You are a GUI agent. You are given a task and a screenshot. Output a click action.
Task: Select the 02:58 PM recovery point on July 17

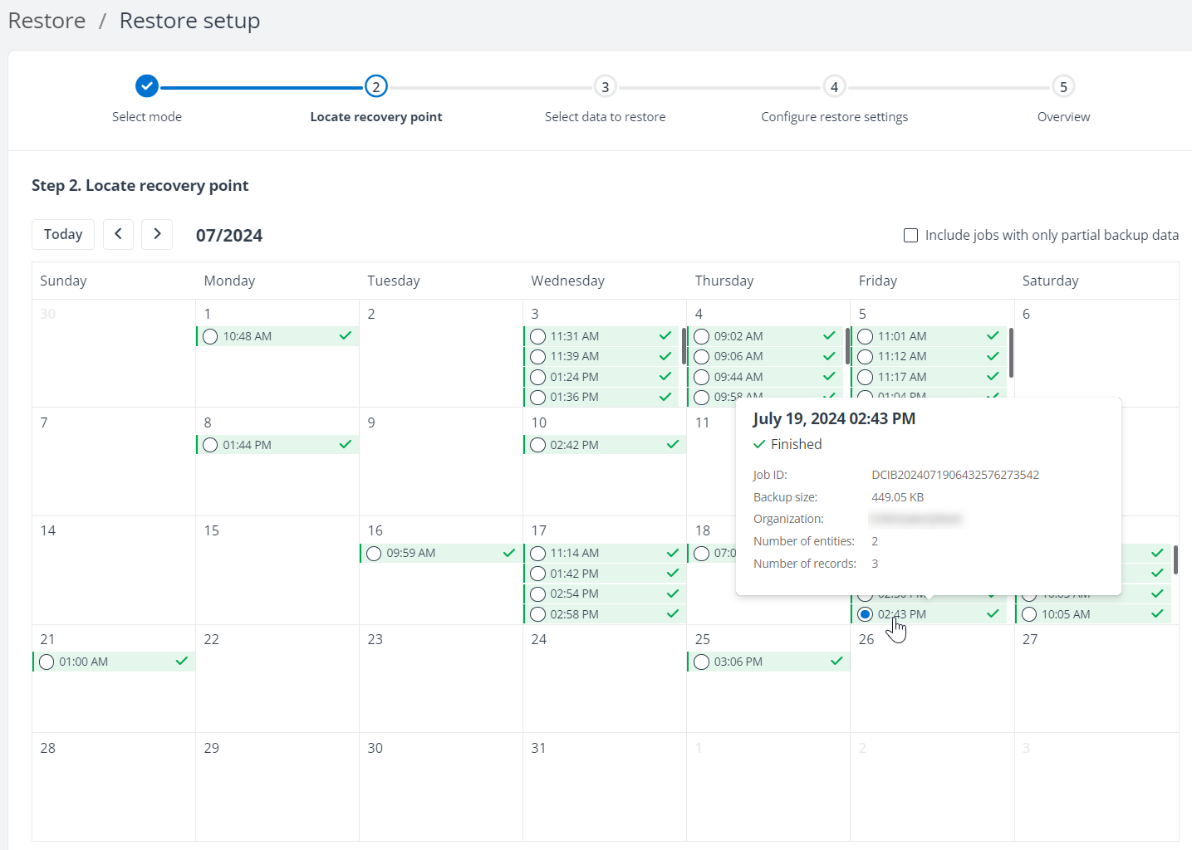pyautogui.click(x=537, y=613)
